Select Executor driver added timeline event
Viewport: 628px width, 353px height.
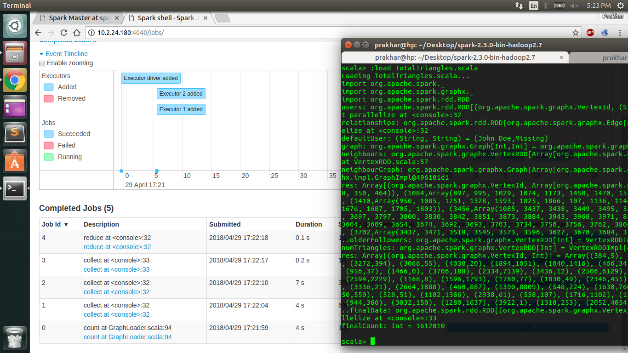click(151, 78)
